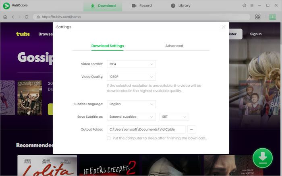Navigate back with the back arrow

click(x=13, y=17)
